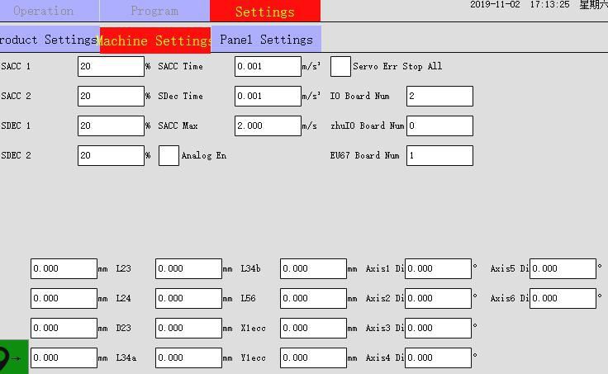Focus the SDEC 2 percentage field
This screenshot has height=374, width=608.
pyautogui.click(x=111, y=155)
